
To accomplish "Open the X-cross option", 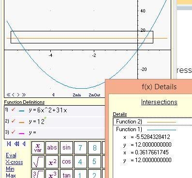I will [x=14, y=162].
